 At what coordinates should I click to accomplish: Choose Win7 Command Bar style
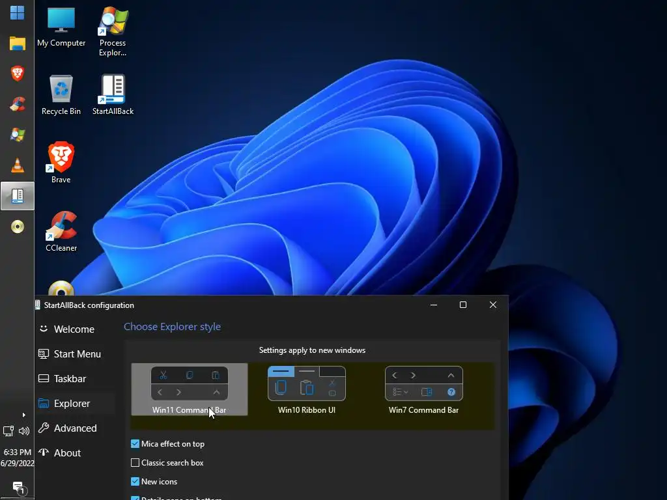(423, 389)
